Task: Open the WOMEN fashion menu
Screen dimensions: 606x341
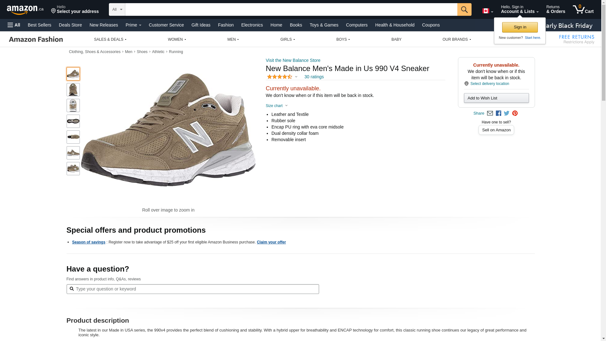Action: 177,39
